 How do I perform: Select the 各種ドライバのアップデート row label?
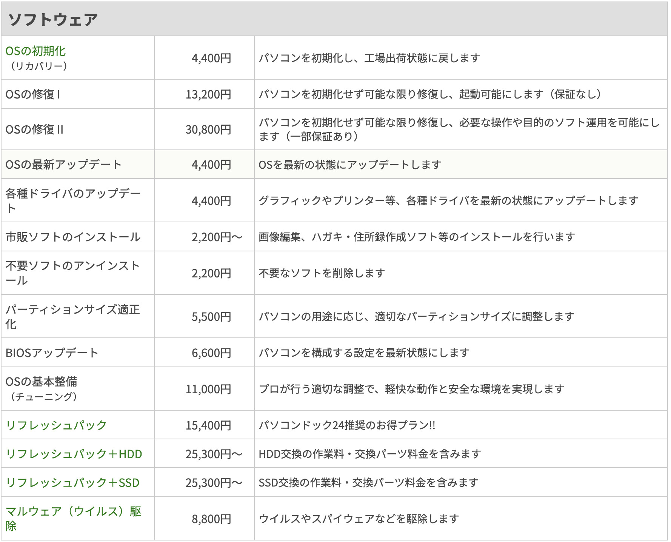(x=73, y=200)
